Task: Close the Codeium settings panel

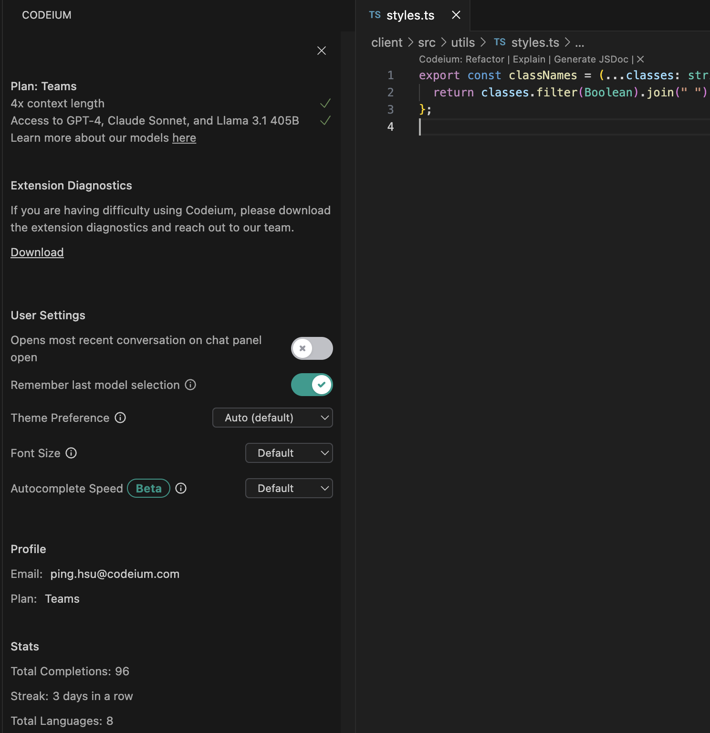Action: 322,51
